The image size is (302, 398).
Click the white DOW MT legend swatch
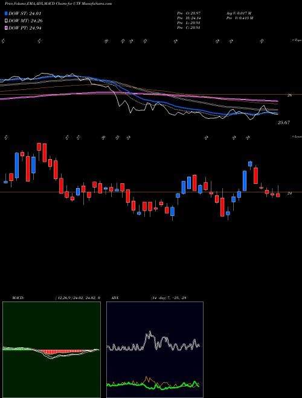tap(6, 21)
